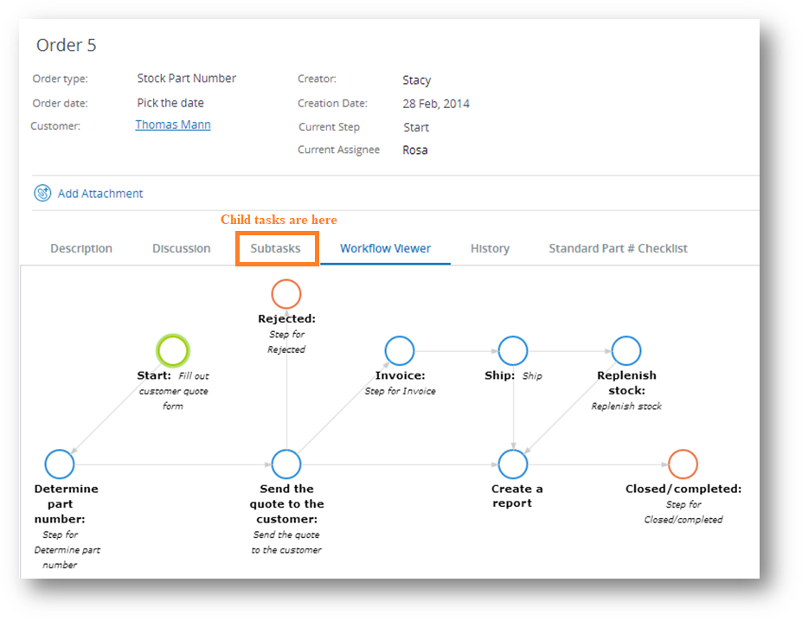802x621 pixels.
Task: Click the Determine part number node circle
Action: coord(60,464)
